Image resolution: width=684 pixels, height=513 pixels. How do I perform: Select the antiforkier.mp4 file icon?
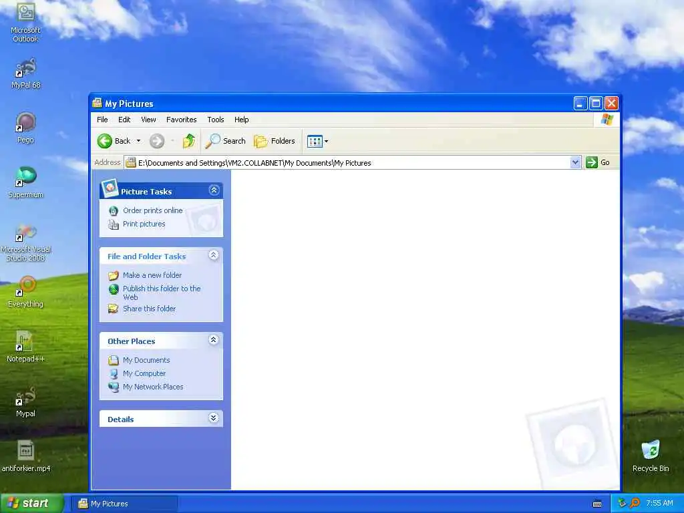pyautogui.click(x=25, y=456)
